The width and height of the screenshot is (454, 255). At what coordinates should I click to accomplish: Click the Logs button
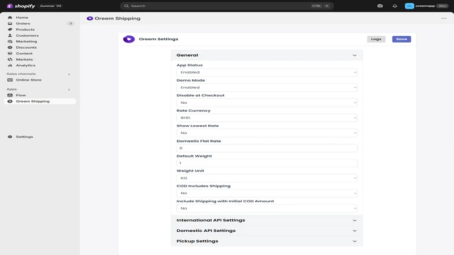pyautogui.click(x=376, y=39)
